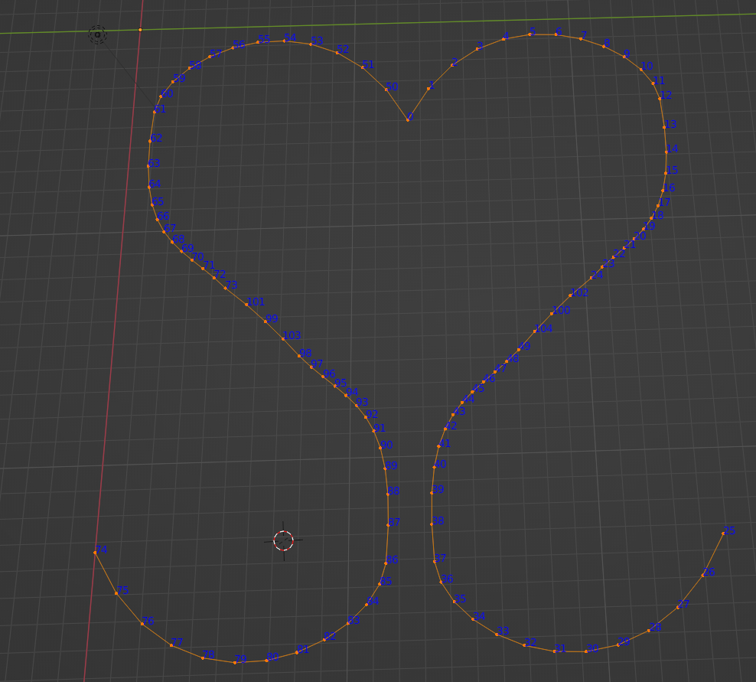The height and width of the screenshot is (682, 756).
Task: Select the vertex labeled "101"
Action: [246, 305]
